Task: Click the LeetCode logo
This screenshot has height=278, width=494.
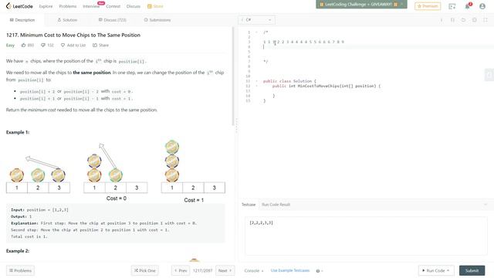Action: (19, 6)
